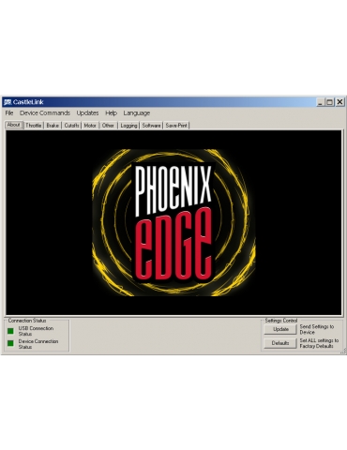This screenshot has height=450, width=347.
Task: Click the Defaults button
Action: pos(280,343)
